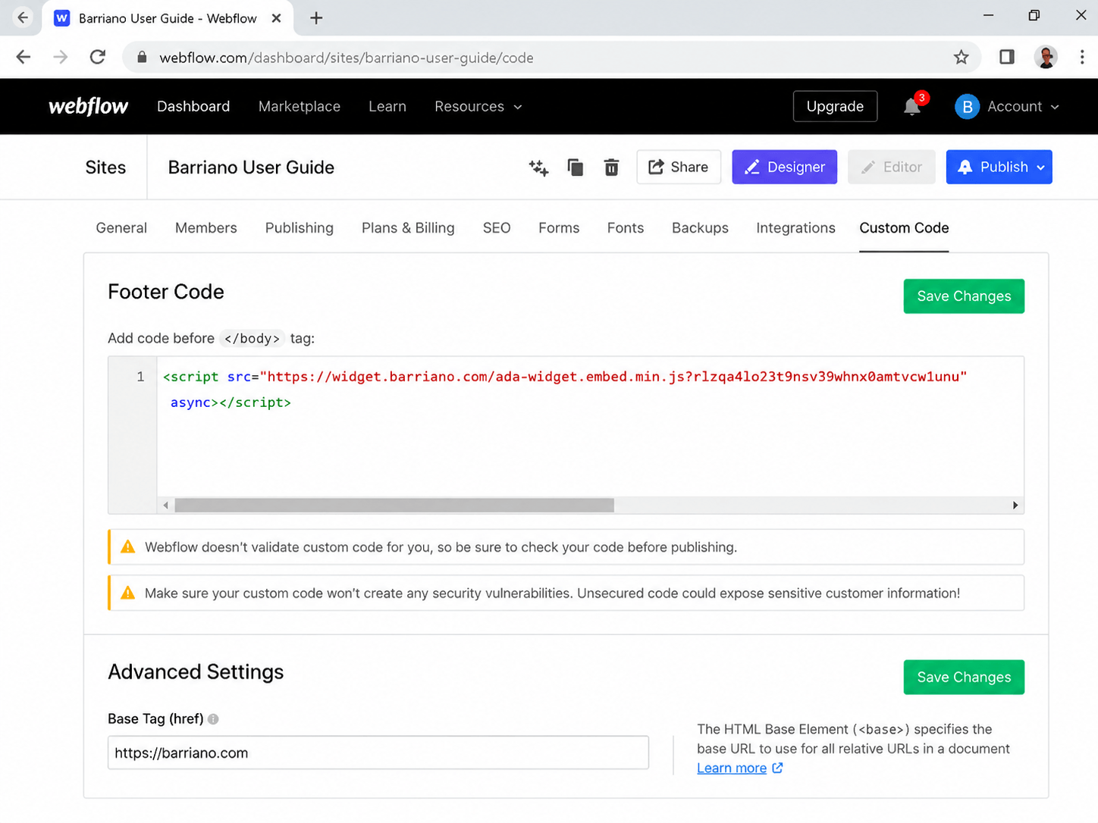Click the Chrome profile avatar

(1046, 57)
